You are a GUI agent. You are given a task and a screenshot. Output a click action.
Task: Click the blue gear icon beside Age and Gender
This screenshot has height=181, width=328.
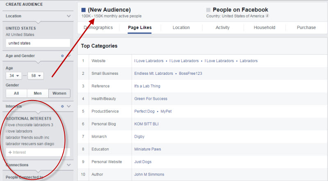(x=62, y=56)
